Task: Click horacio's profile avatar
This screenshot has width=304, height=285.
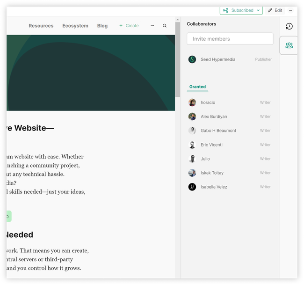Action: (x=192, y=102)
